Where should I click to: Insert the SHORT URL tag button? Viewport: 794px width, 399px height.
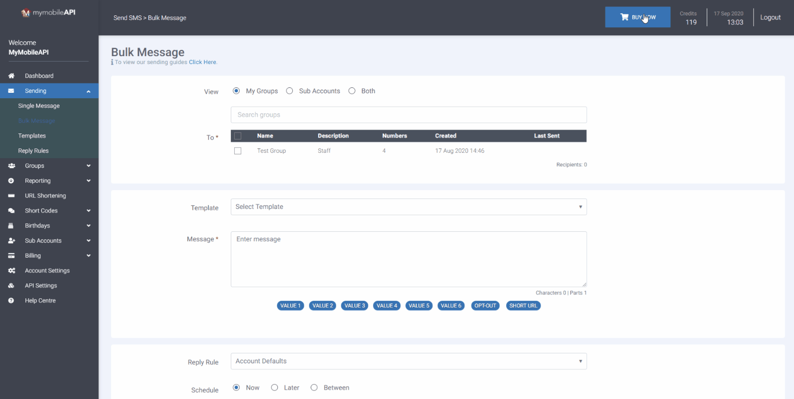pyautogui.click(x=523, y=306)
